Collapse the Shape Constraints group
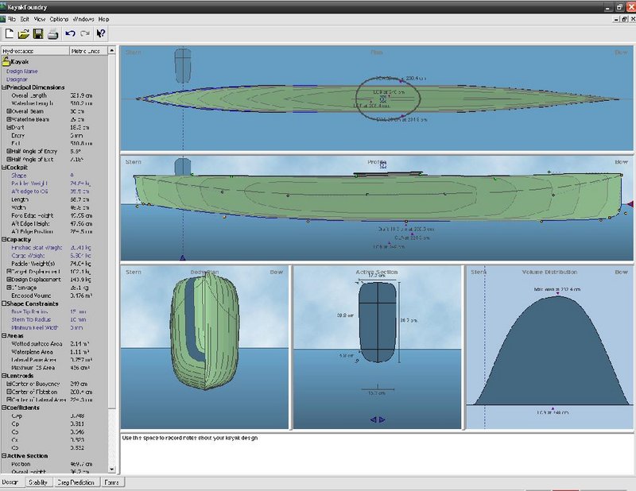 [4, 303]
